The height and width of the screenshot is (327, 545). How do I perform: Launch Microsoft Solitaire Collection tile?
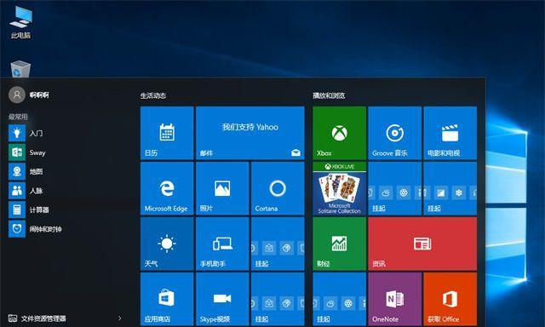click(x=339, y=188)
